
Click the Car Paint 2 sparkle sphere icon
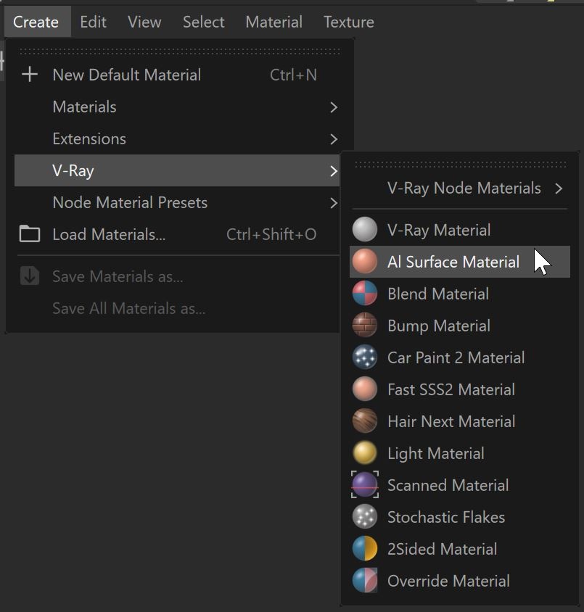(x=365, y=357)
